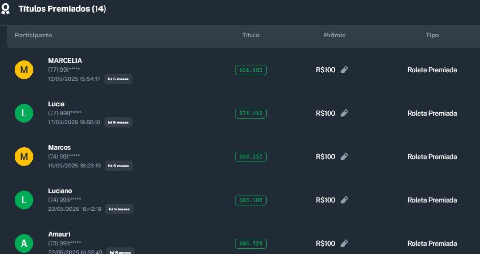Click Roleta Premiada in Luciano's row
480x254 pixels.
(432, 200)
